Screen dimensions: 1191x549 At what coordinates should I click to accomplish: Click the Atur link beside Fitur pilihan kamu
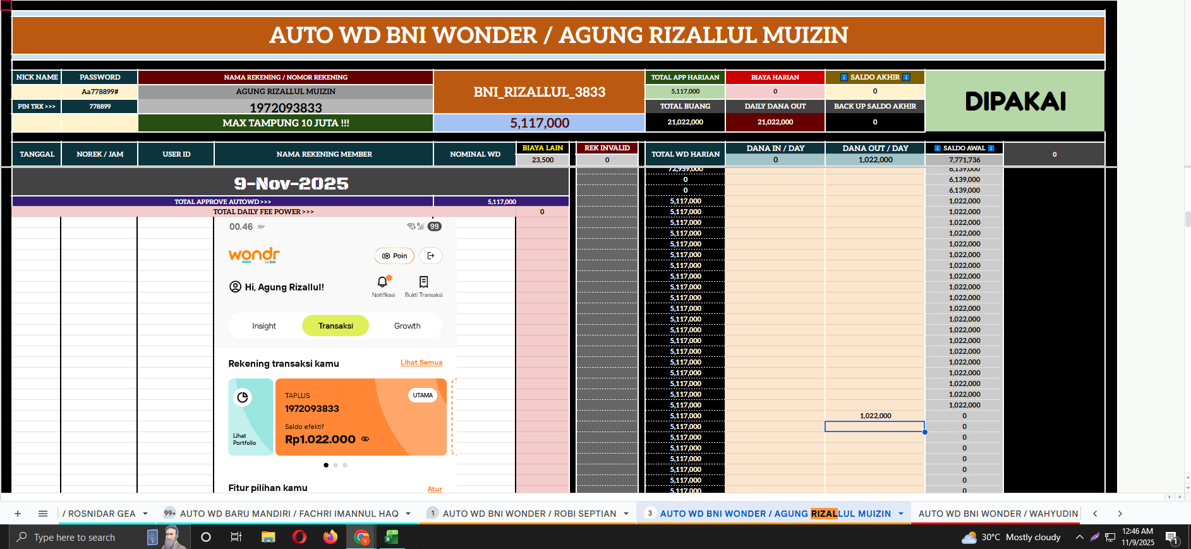[x=435, y=489]
